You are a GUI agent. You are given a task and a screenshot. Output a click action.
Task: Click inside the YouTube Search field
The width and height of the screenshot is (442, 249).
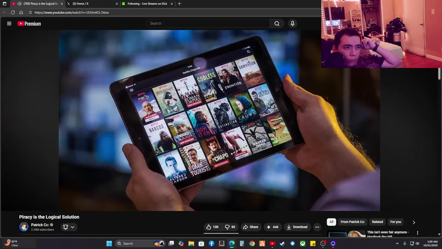[208, 24]
